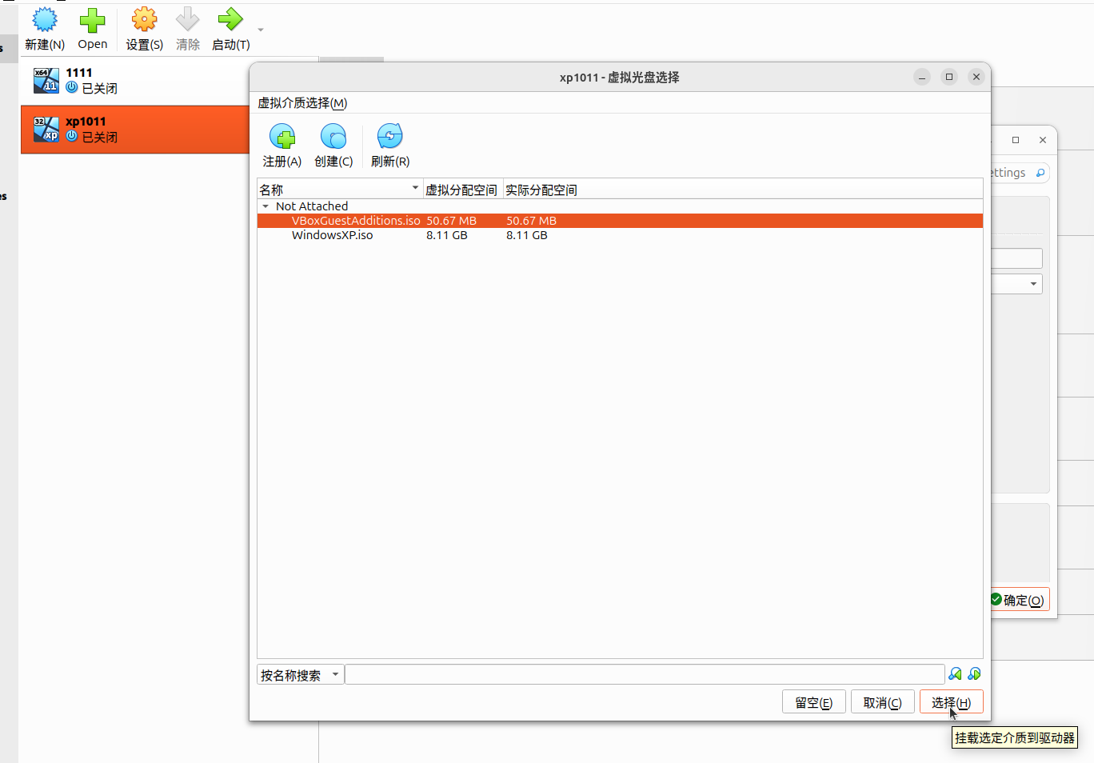Click the 1111 VM Windows 11 icon
The width and height of the screenshot is (1094, 763).
click(x=46, y=81)
